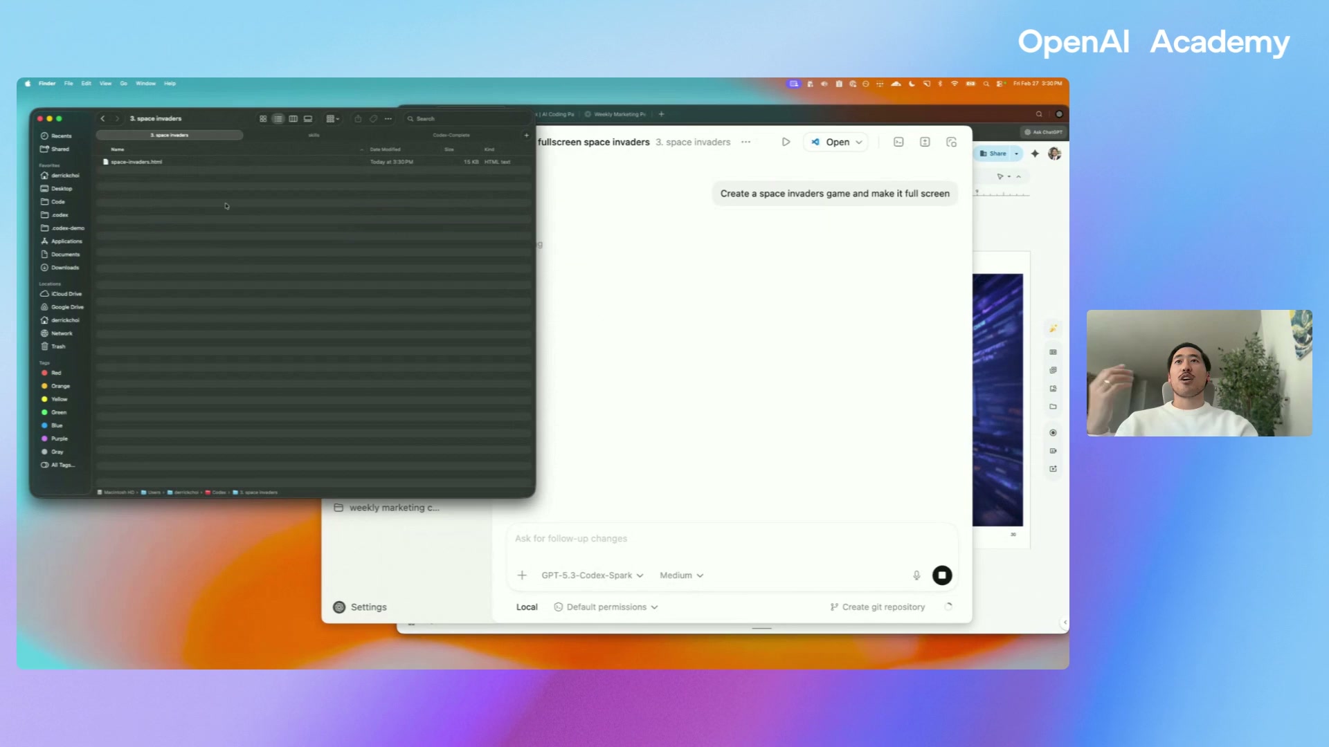1329x747 pixels.
Task: Open the thread's three-dots options menu
Action: pyautogui.click(x=745, y=142)
